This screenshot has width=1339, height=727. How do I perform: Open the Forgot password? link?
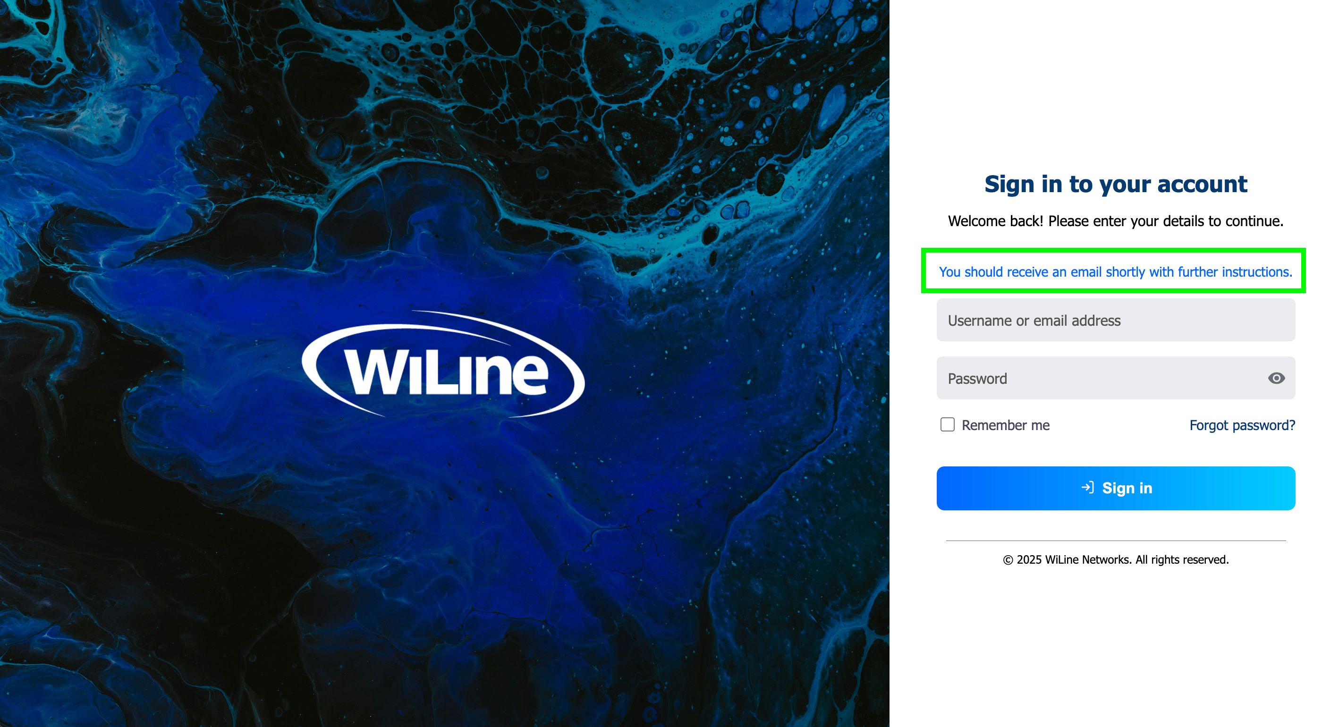tap(1242, 425)
